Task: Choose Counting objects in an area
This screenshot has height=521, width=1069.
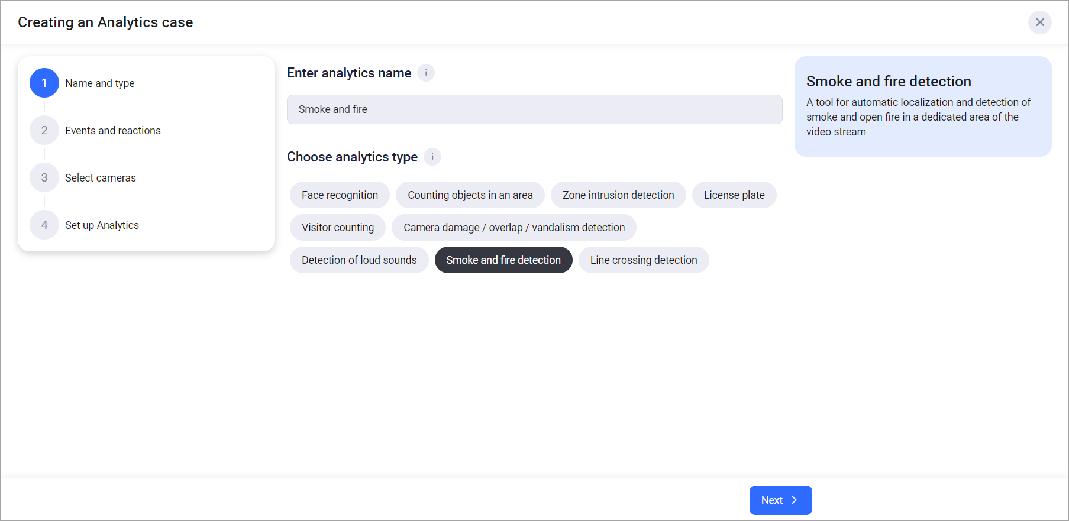Action: click(x=470, y=195)
